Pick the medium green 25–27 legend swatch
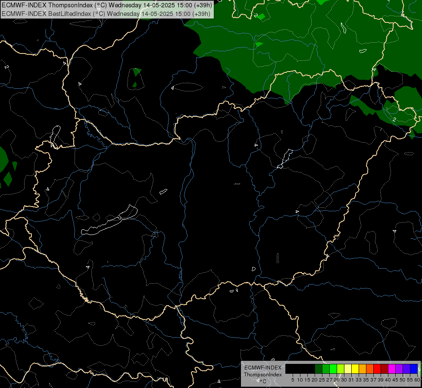 pos(326,369)
